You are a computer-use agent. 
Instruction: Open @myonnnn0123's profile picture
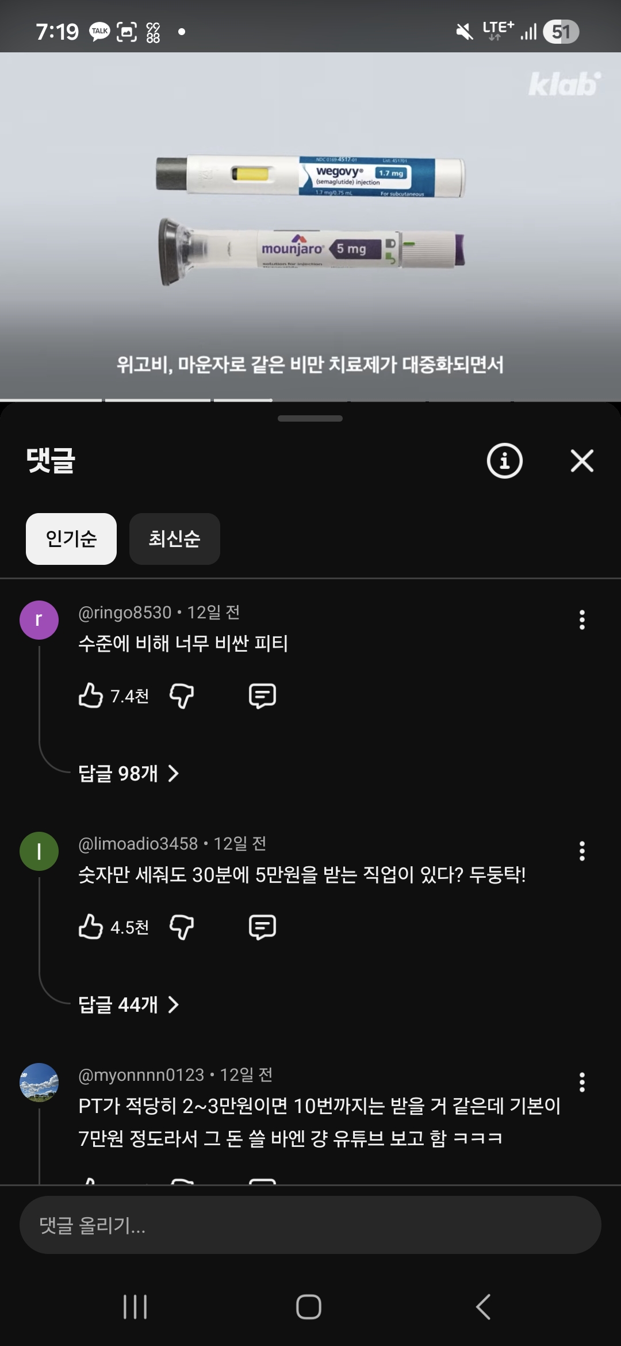[x=39, y=1082]
